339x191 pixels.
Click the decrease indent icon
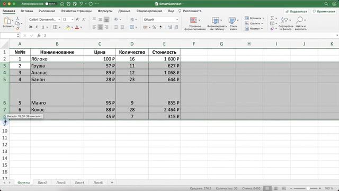(x=116, y=27)
